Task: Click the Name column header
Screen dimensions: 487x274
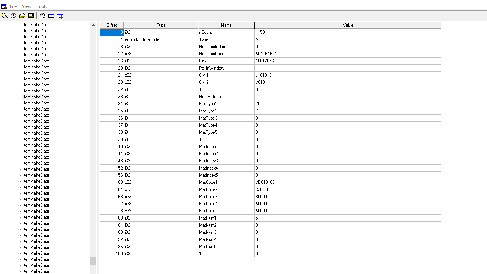Action: (x=226, y=25)
